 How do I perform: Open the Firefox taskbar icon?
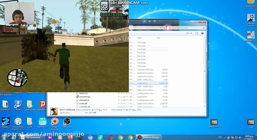[x=70, y=137]
